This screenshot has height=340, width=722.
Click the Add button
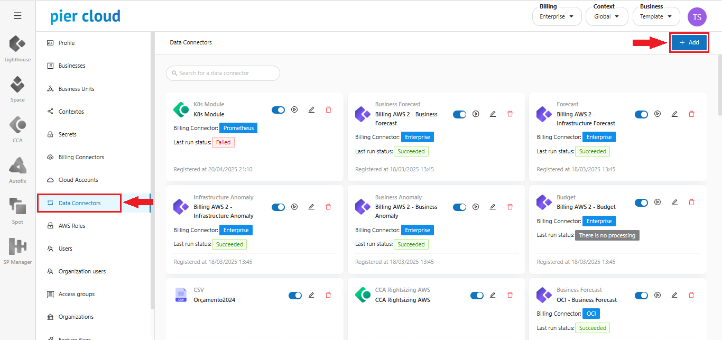coord(689,42)
